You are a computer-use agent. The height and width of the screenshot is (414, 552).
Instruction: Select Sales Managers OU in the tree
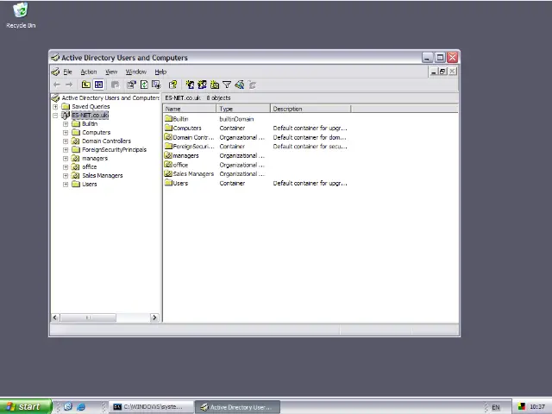click(x=103, y=176)
